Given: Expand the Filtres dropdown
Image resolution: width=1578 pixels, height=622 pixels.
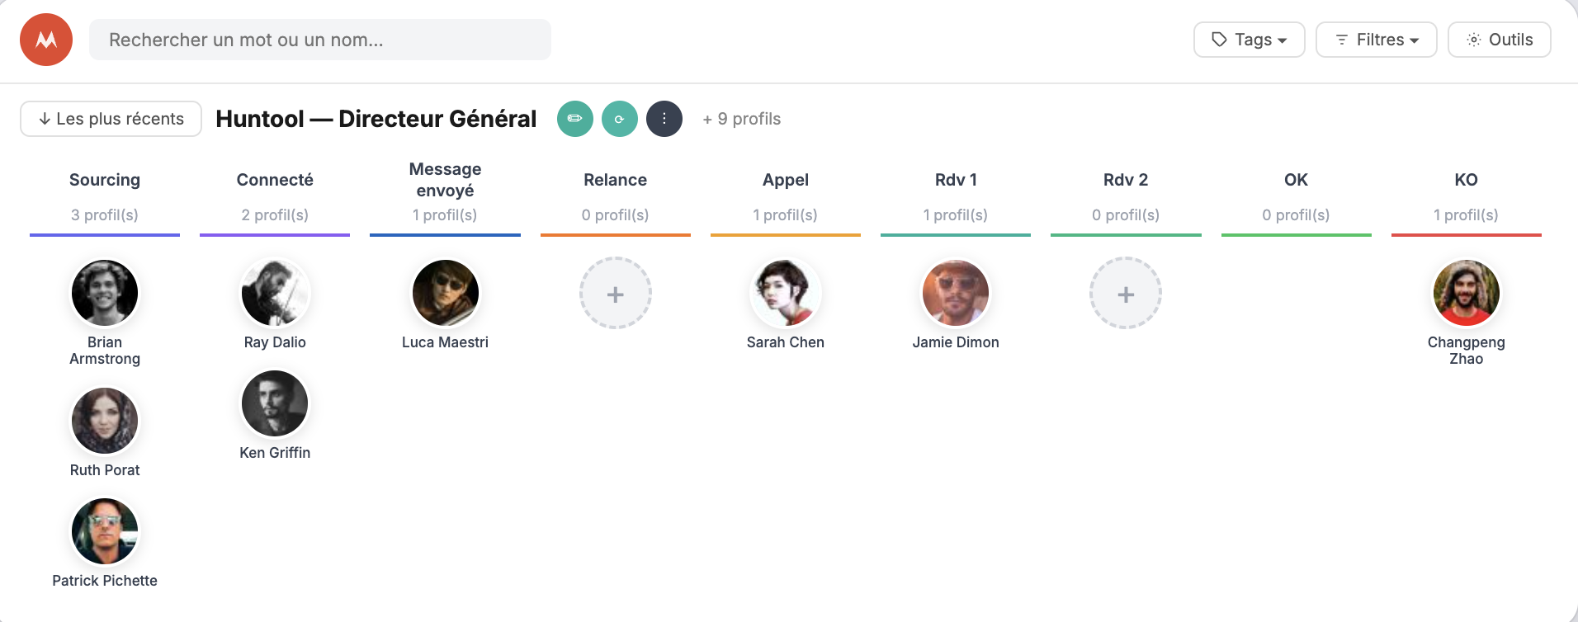Looking at the screenshot, I should [1376, 39].
